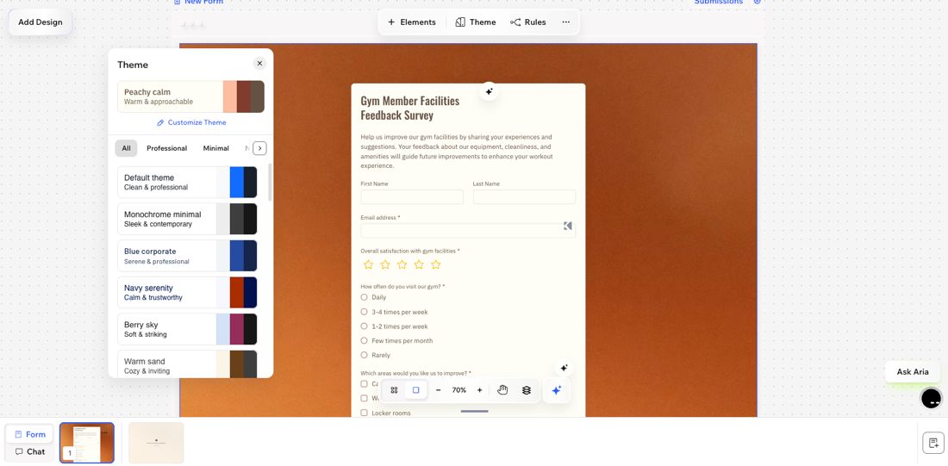Open the Elements menu in the top toolbar
This screenshot has width=948, height=466.
click(x=411, y=22)
